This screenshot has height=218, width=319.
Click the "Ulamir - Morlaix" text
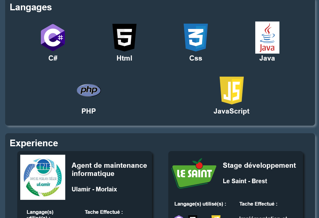(x=94, y=189)
